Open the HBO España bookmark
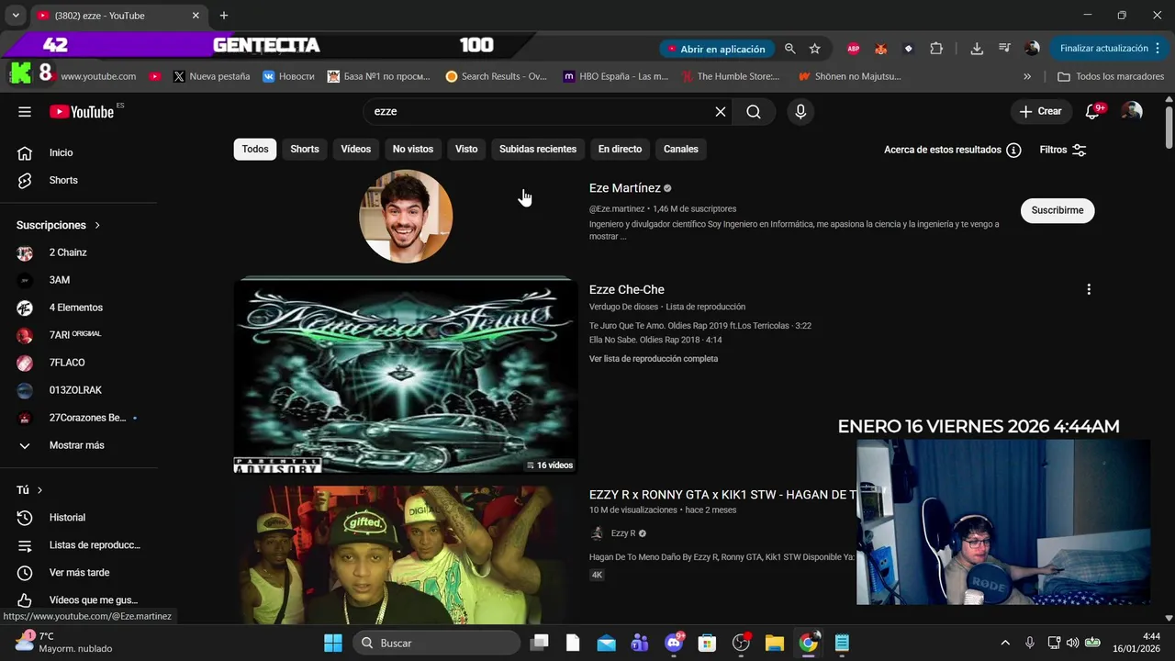Viewport: 1175px width, 661px height. [x=616, y=76]
